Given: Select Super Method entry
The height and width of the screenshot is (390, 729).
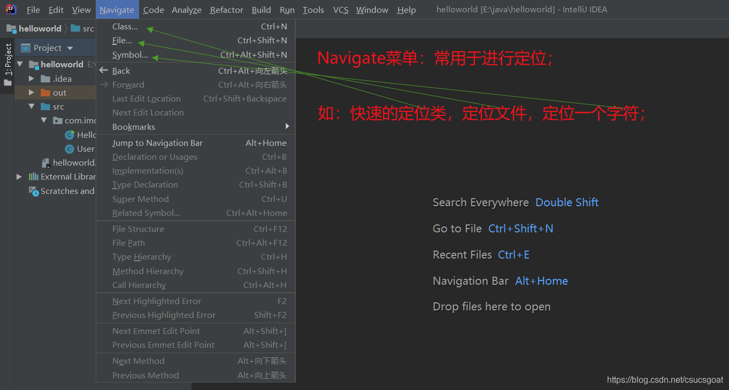Looking at the screenshot, I should [x=196, y=199].
